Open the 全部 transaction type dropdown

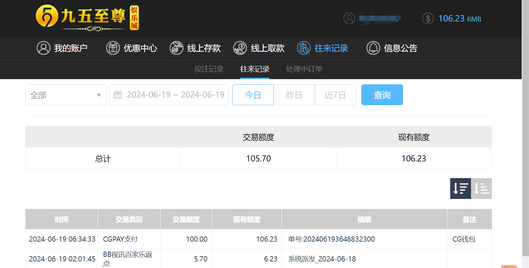(66, 94)
